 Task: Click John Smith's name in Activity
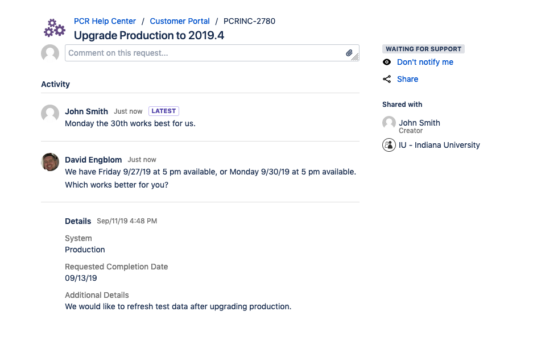click(86, 111)
